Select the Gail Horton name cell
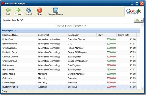This screenshot has height=95, width=146. pos(8,78)
